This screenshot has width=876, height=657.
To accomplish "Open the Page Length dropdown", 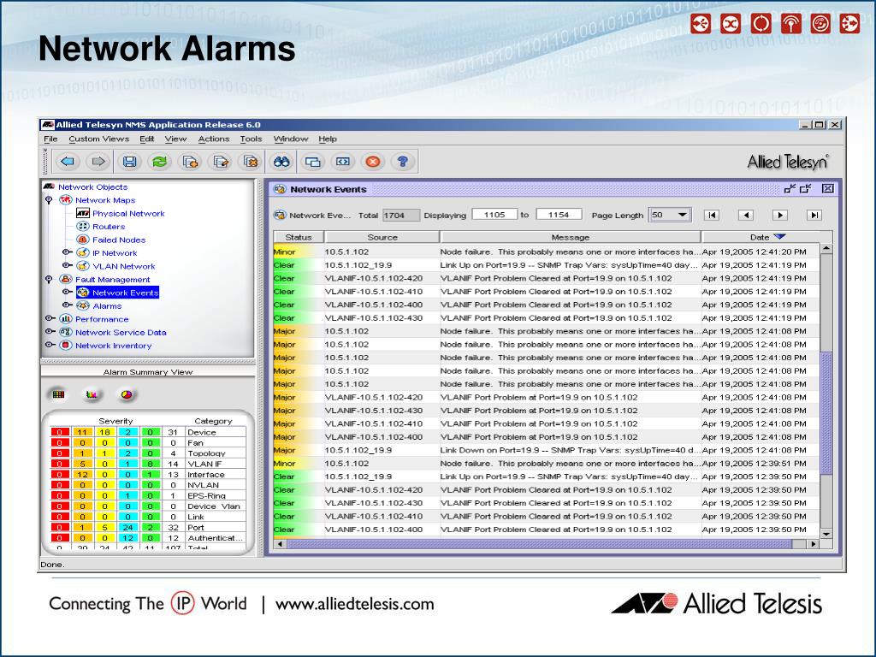I will [x=683, y=215].
